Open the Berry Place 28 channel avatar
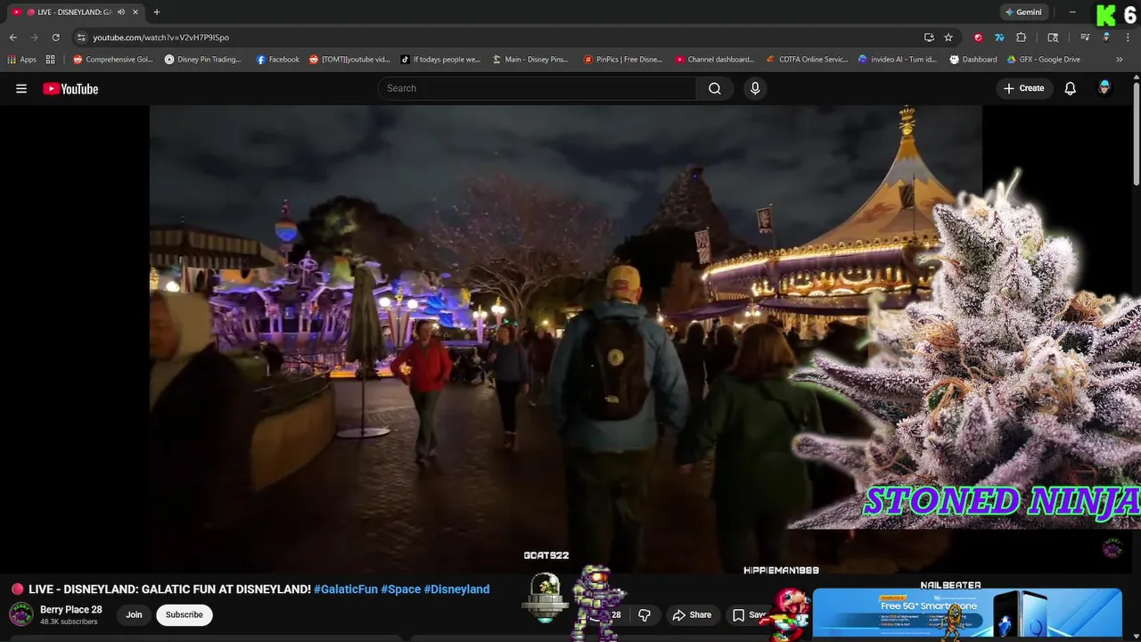Viewport: 1141px width, 642px height. (x=21, y=614)
